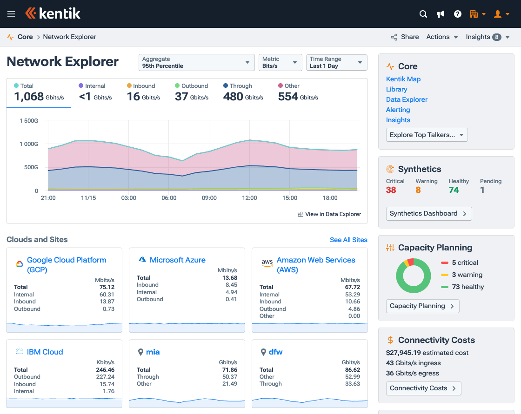Click Core in the breadcrumb navigation
Screen dimensions: 521x414
(25, 37)
